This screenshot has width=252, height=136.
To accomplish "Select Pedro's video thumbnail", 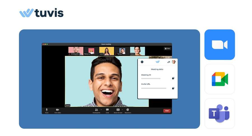I will point(137,51).
